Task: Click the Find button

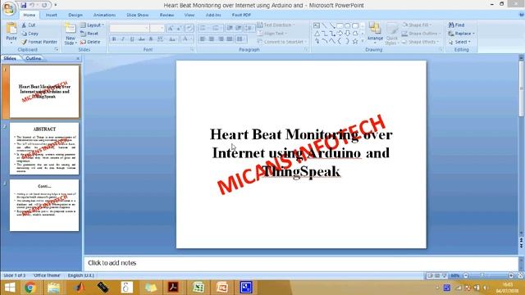Action: 456,25
